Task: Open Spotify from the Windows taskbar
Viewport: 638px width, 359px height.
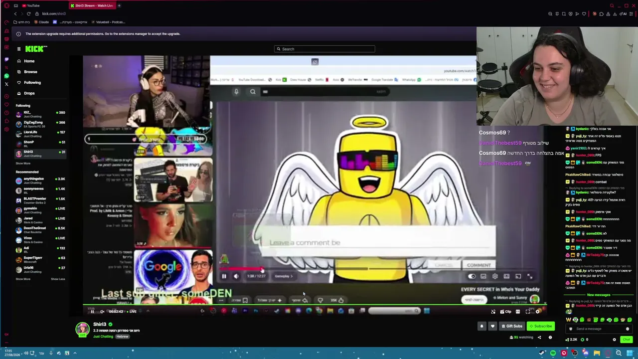Action: click(553, 354)
